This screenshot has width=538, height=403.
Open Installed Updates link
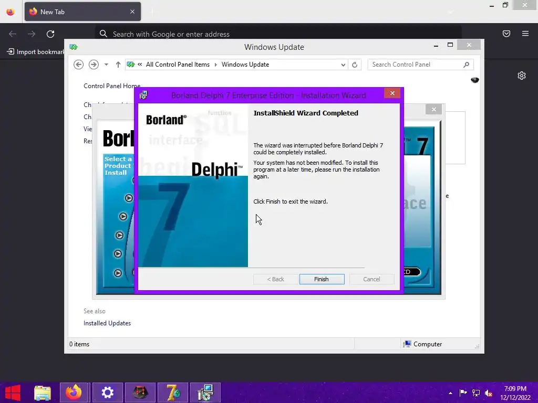coord(107,323)
